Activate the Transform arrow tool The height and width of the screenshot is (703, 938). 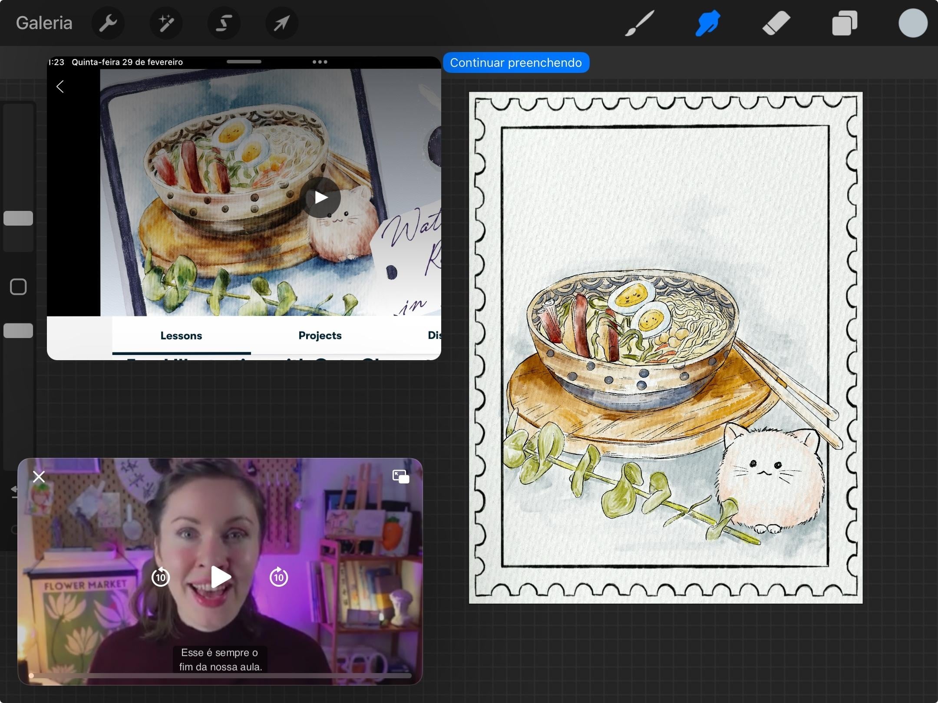coord(281,23)
